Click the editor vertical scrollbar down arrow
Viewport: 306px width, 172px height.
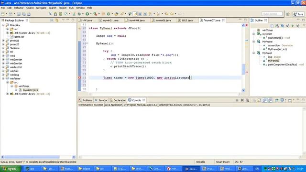243,90
